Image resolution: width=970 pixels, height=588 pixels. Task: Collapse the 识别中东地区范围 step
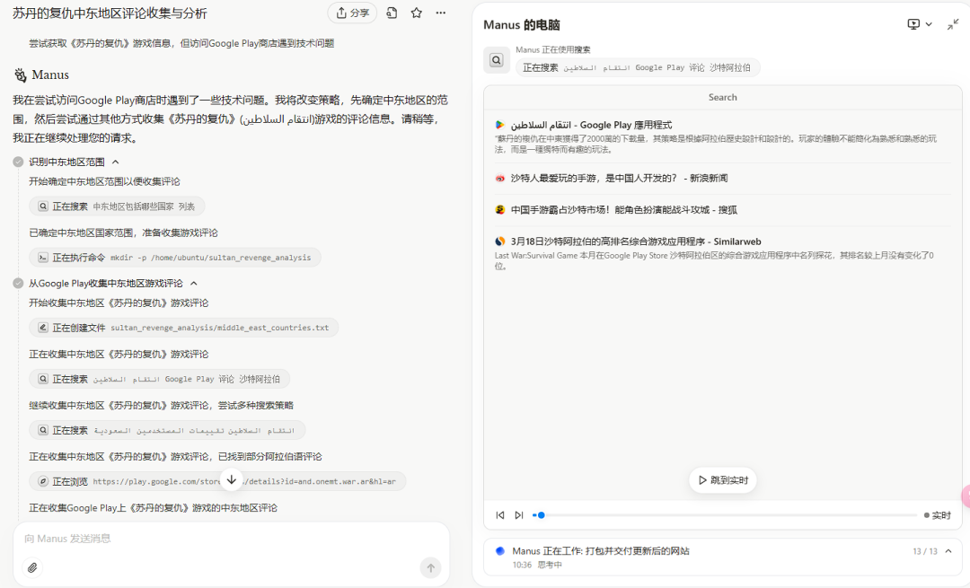coord(116,162)
